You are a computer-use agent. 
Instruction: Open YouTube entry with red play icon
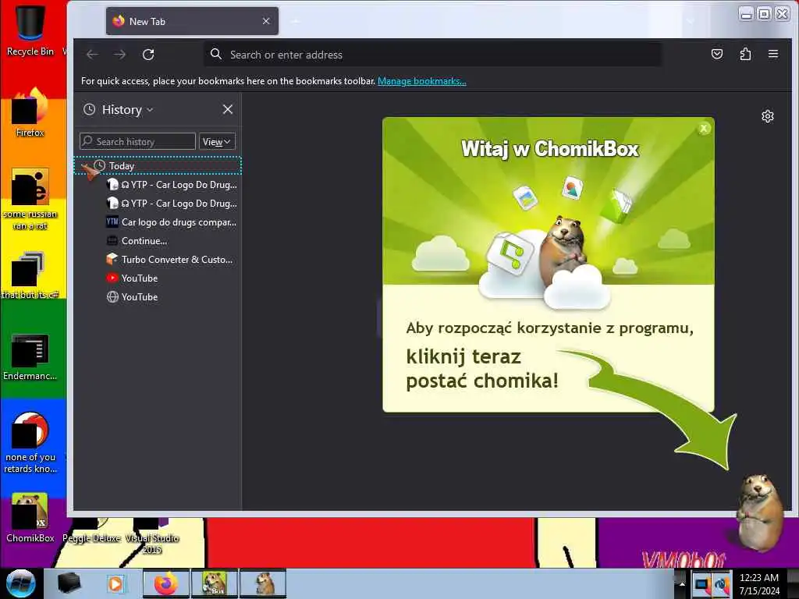[x=133, y=278]
